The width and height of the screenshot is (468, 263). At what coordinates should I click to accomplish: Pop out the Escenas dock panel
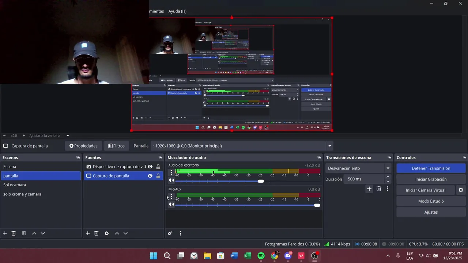(x=78, y=157)
